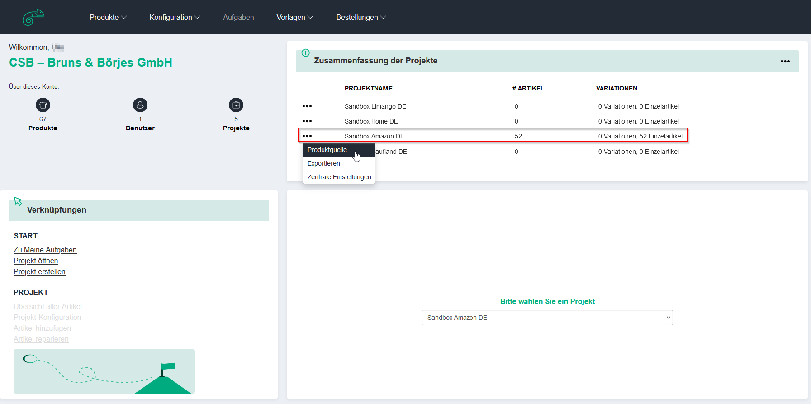811x404 pixels.
Task: Click the info icon beside Zusammenfassung der Projekte
Action: click(306, 52)
